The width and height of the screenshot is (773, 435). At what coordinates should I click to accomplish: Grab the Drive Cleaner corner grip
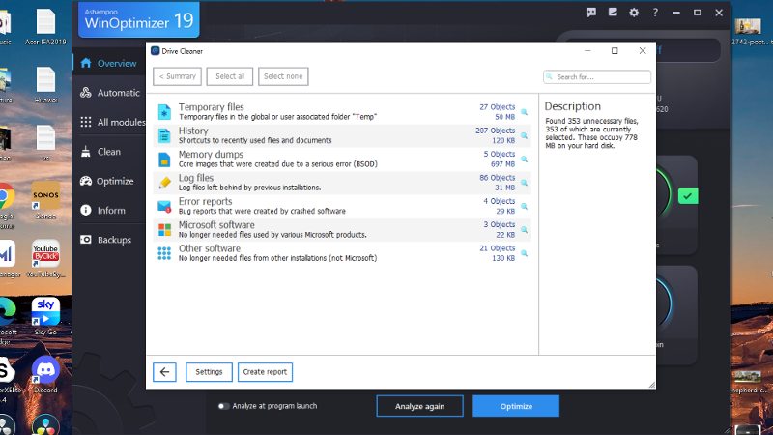[651, 385]
